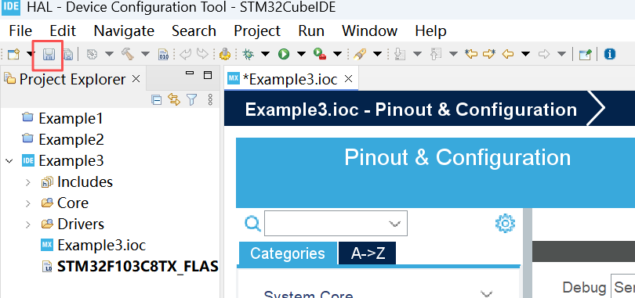635x298 pixels.
Task: Click the device configuration code generation icon
Action: 224,54
